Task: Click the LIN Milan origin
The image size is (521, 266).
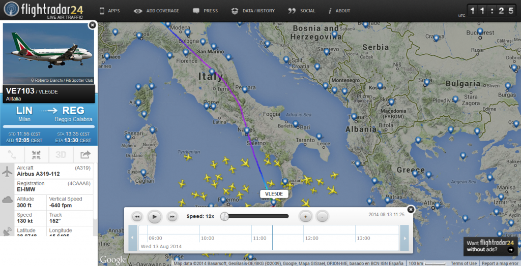Action: (x=24, y=114)
